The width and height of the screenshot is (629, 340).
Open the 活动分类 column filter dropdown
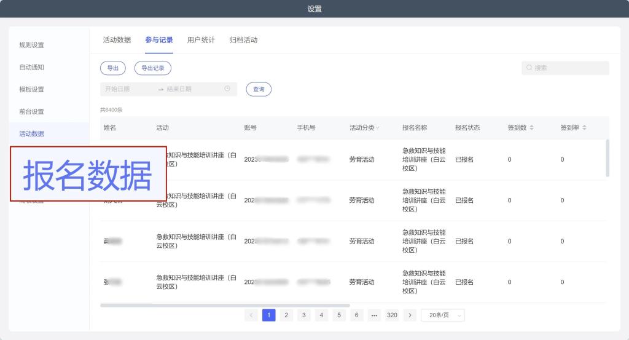(x=377, y=128)
